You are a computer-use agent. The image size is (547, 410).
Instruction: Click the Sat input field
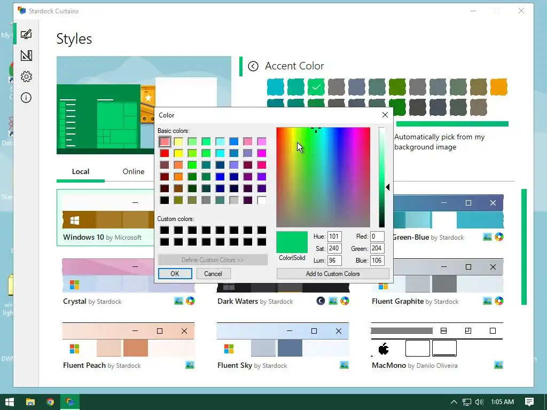tap(334, 248)
